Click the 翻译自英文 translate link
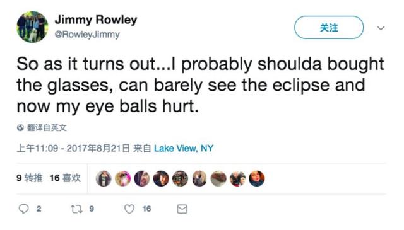The width and height of the screenshot is (404, 230). (47, 128)
